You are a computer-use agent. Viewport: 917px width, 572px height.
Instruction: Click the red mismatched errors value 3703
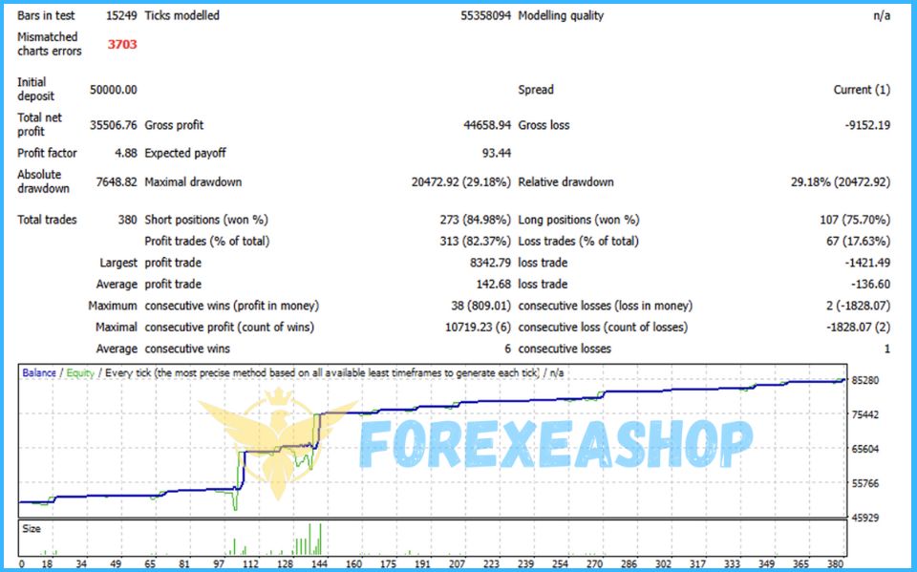pos(122,45)
